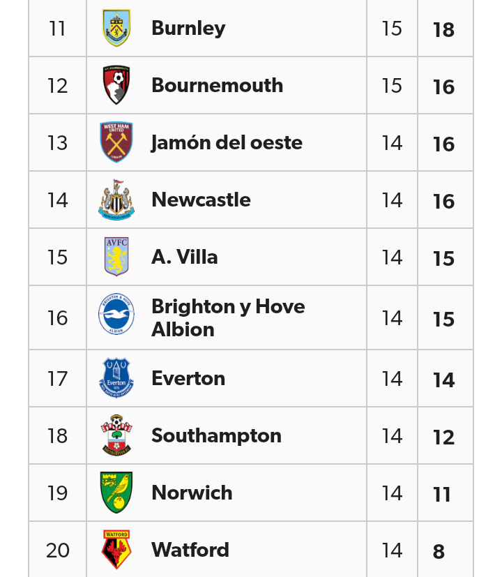
Task: Open the Everton team link
Action: pyautogui.click(x=188, y=379)
